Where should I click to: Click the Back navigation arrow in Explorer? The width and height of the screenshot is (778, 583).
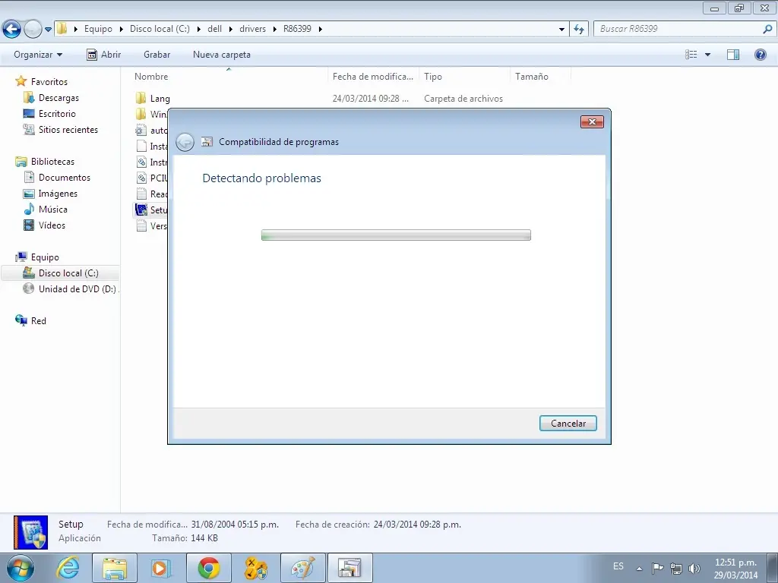click(12, 29)
